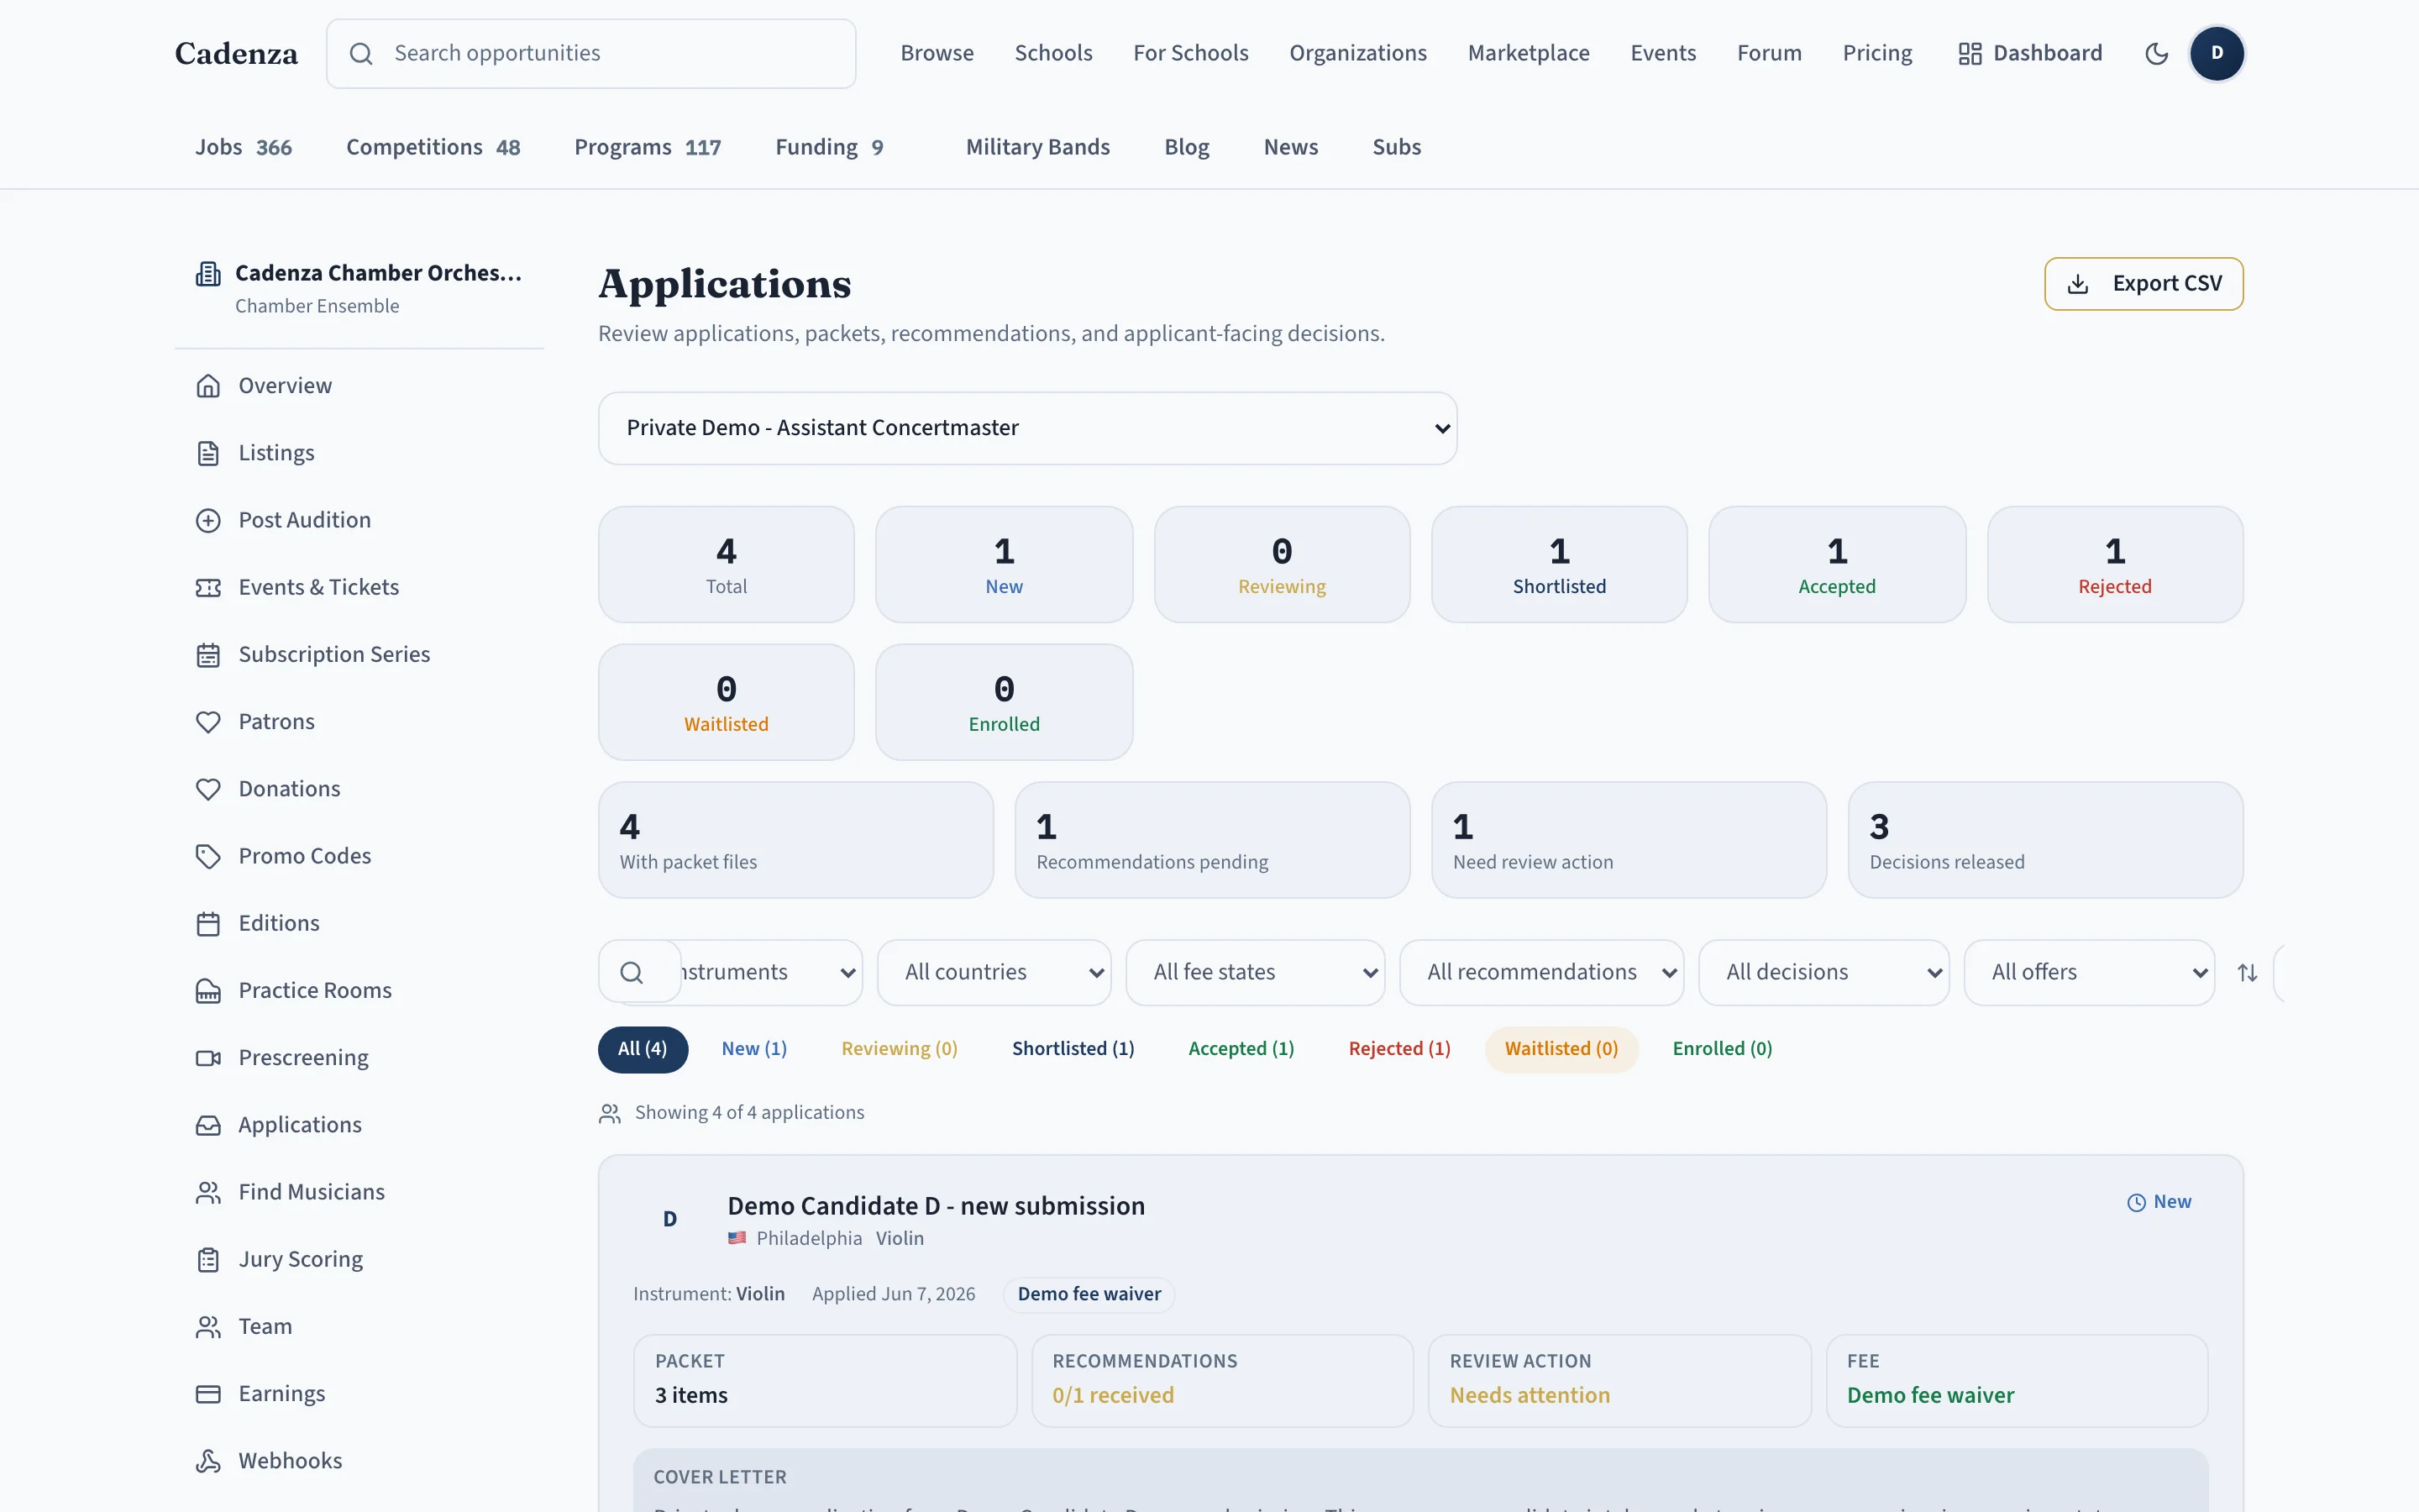Open the Marketplace navigation link
The height and width of the screenshot is (1512, 2419).
pos(1527,53)
